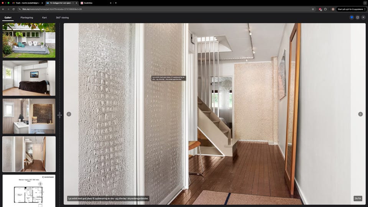Click the browser back arrow
Viewport: 368px width, 207px height.
[3, 9]
